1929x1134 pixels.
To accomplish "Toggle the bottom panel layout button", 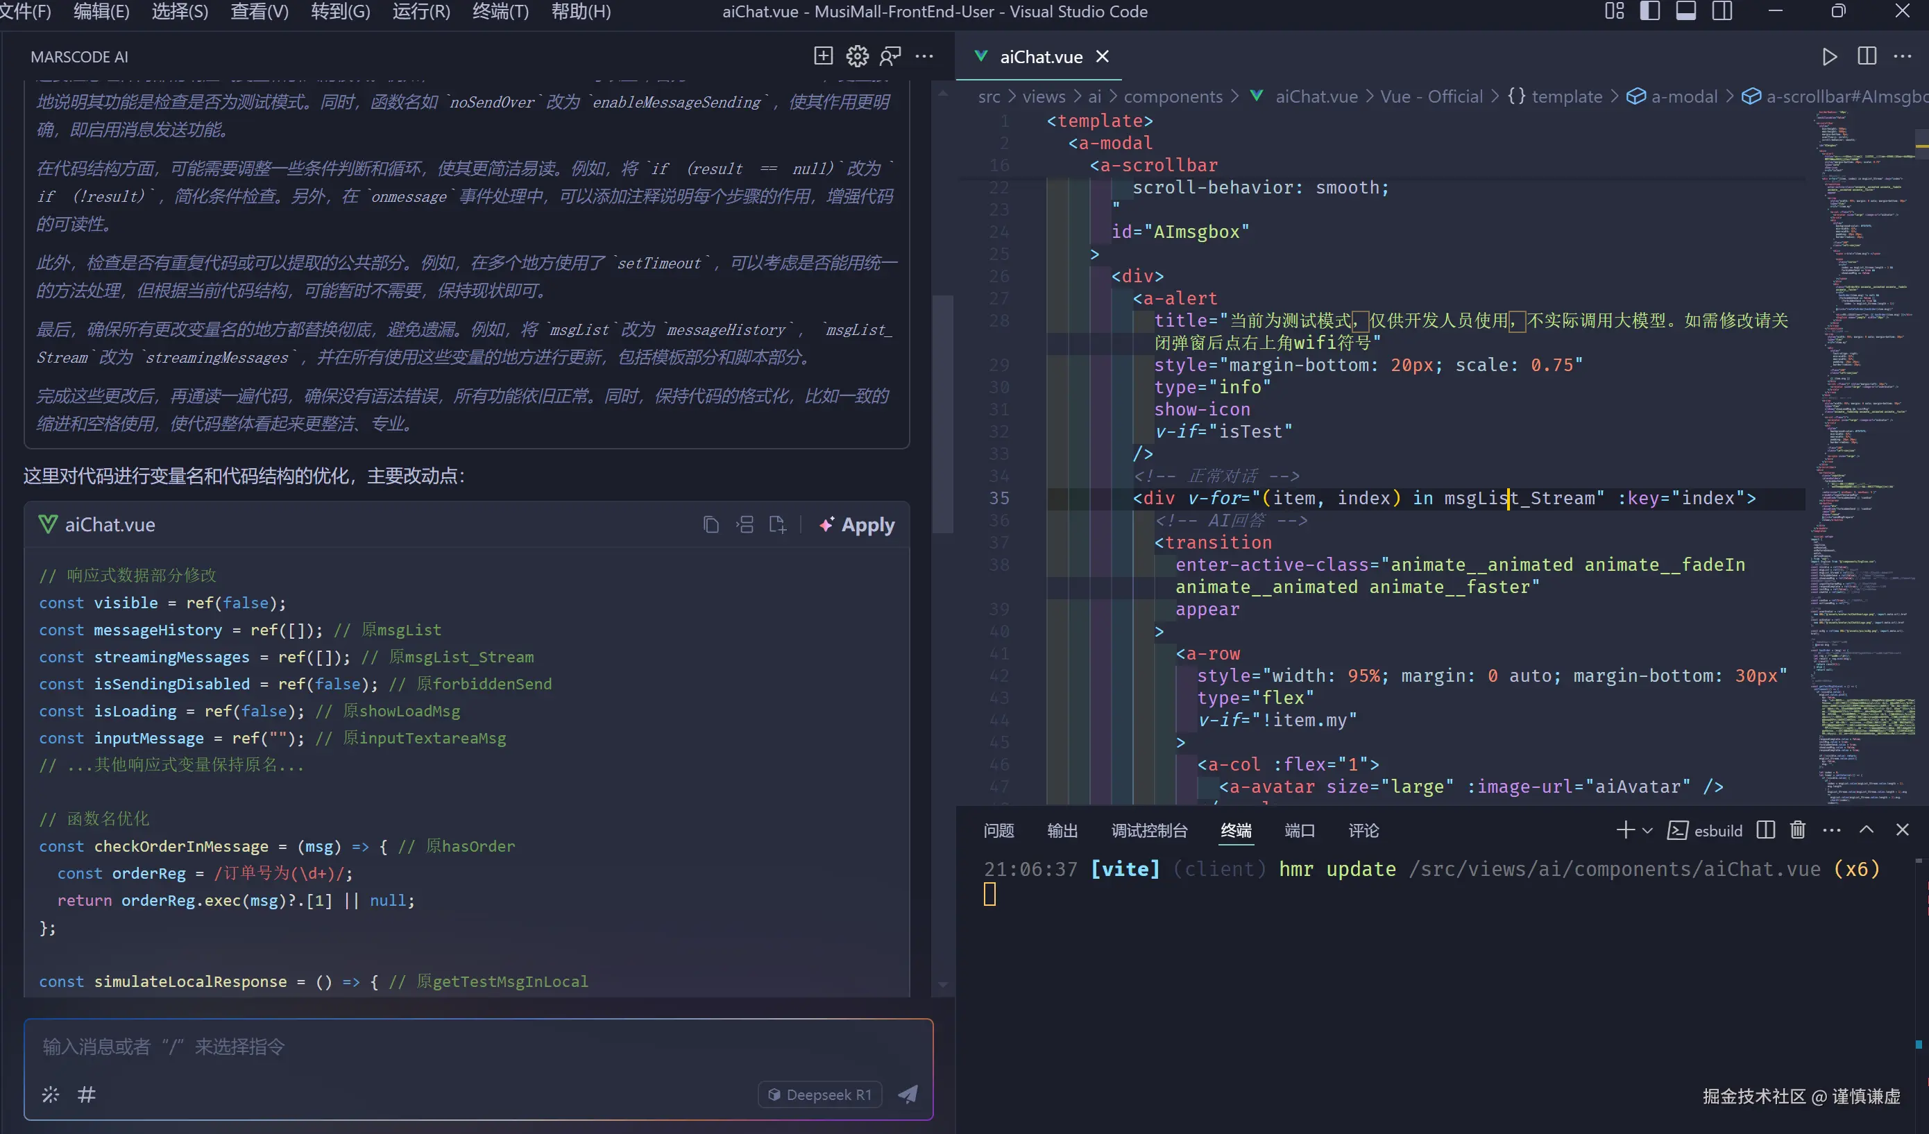I will [x=1685, y=12].
